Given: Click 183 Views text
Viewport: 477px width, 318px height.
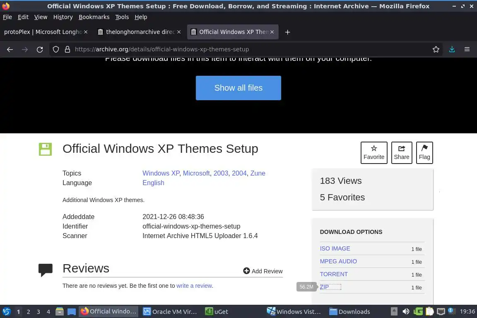Looking at the screenshot, I should (x=341, y=181).
